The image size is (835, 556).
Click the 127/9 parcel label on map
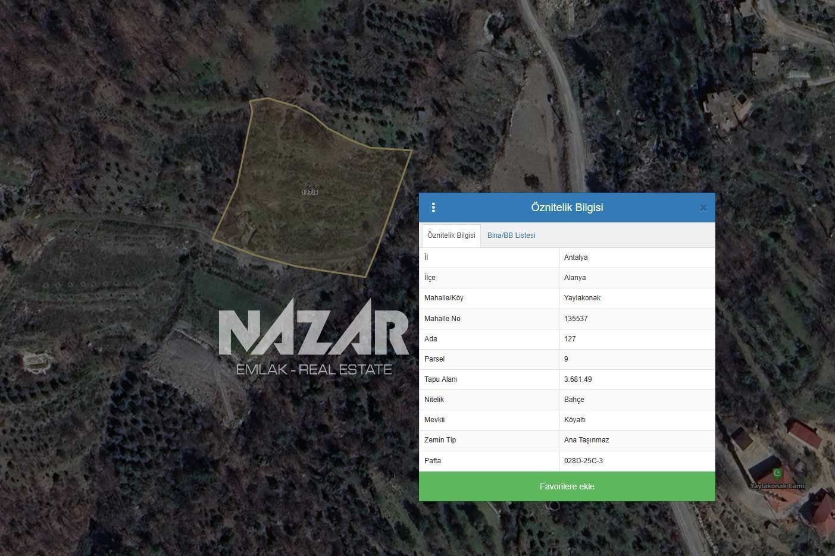(x=309, y=193)
